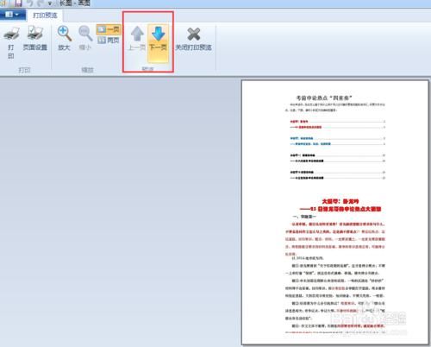The image size is (431, 347).
Task: Click the Undo arrow in the title bar
Action: point(29,3)
